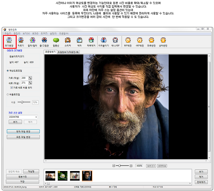Open the 보기(V) menu
This screenshot has width=214, height=191.
26,33
